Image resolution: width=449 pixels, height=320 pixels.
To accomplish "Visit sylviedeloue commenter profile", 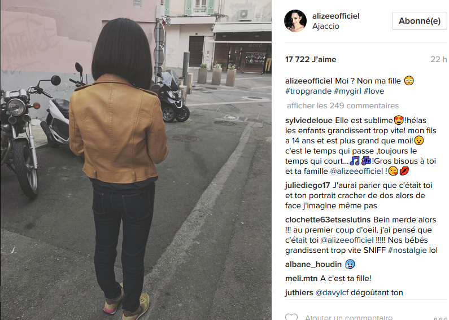I will 309,121.
